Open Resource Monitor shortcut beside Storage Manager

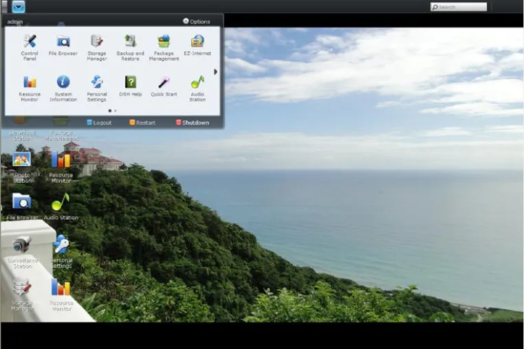tap(61, 295)
